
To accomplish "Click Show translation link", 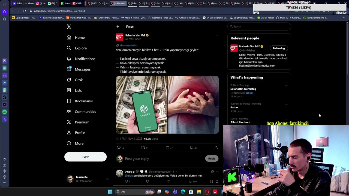I will pos(128,45).
